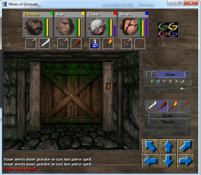Click Deveon's empty left hand slot
This screenshot has height=175, width=201.
click(31, 44)
